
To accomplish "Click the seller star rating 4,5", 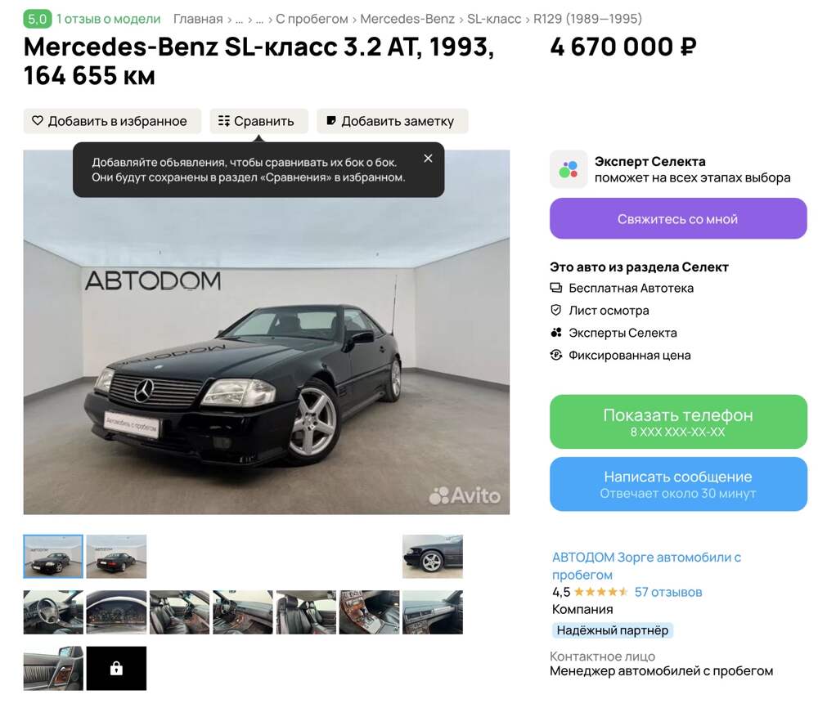I will [590, 592].
